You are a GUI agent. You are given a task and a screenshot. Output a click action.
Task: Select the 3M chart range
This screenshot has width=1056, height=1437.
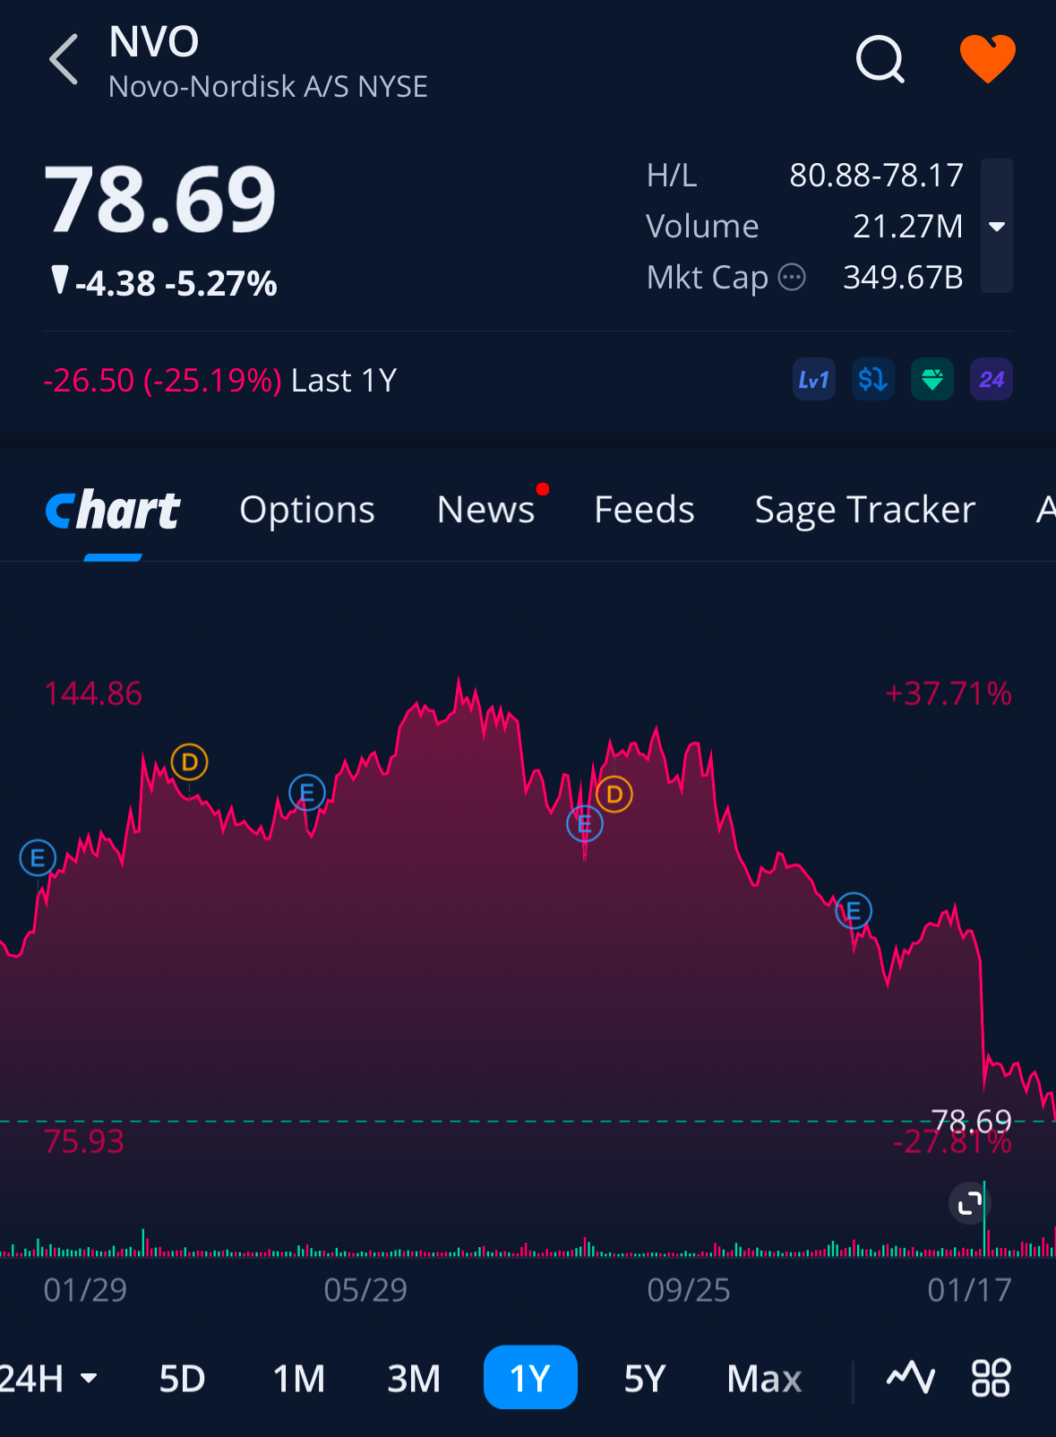click(x=414, y=1378)
